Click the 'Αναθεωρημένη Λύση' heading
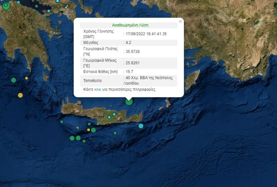The image size is (277, 187). (x=130, y=25)
